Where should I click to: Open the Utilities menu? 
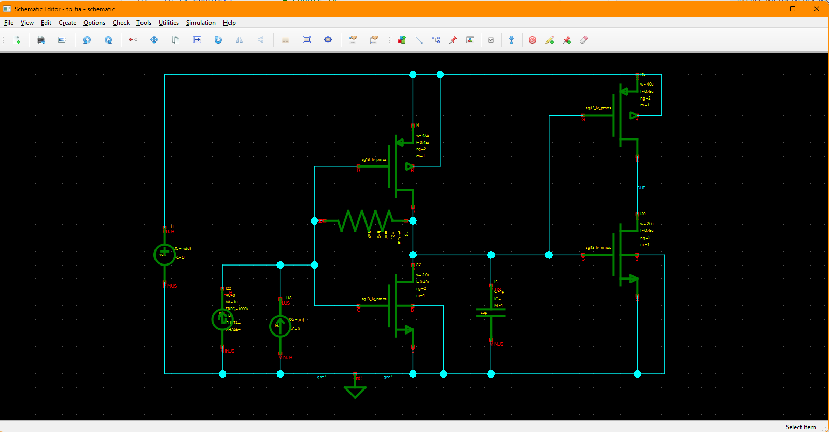pyautogui.click(x=168, y=23)
